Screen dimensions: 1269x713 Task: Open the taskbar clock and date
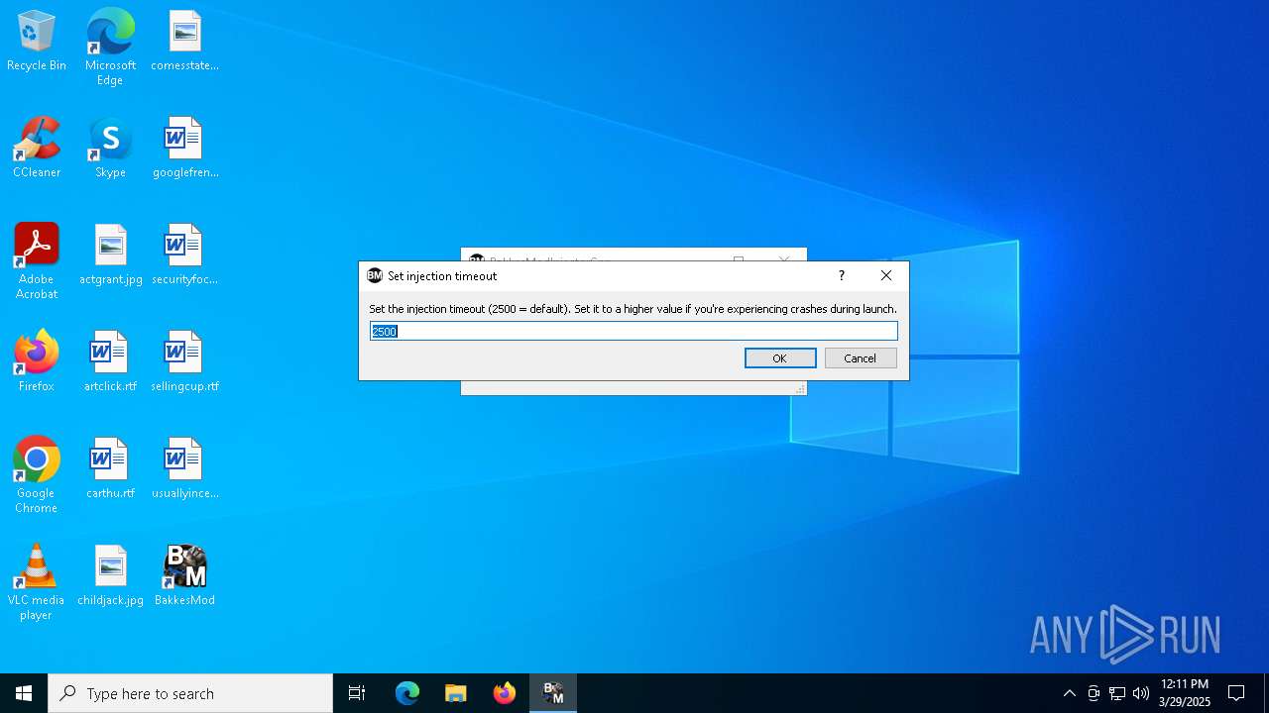(1185, 693)
